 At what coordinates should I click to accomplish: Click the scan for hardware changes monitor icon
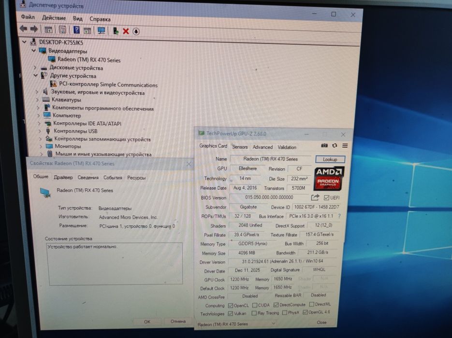tap(101, 30)
